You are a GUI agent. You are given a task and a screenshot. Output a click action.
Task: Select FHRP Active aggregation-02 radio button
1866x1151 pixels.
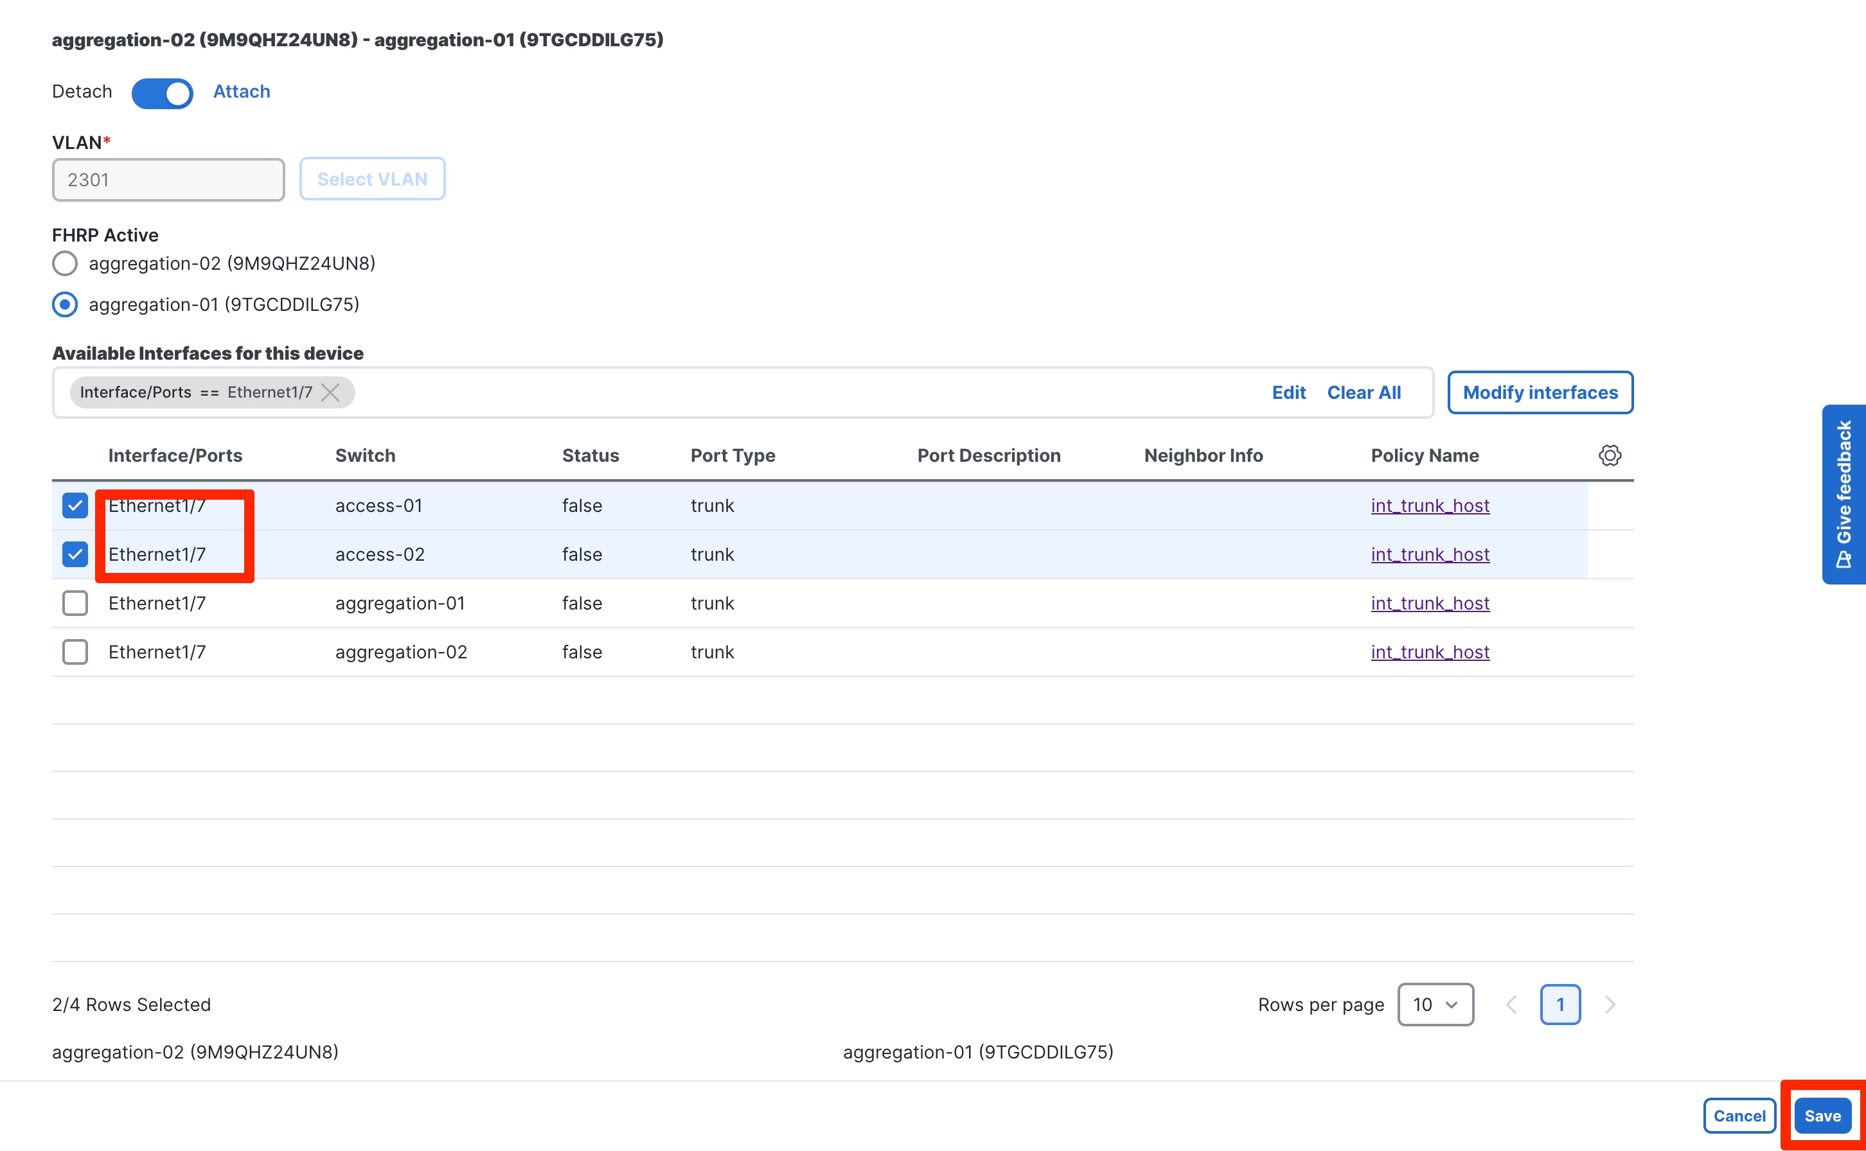click(x=65, y=263)
